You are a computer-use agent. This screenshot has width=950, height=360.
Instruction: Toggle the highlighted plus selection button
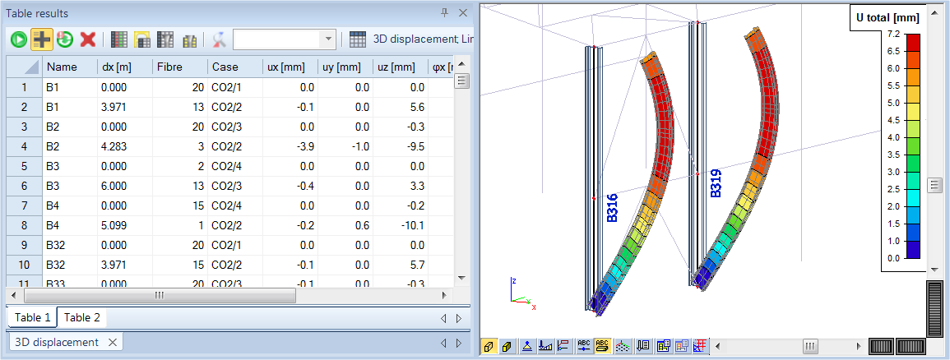click(x=42, y=39)
